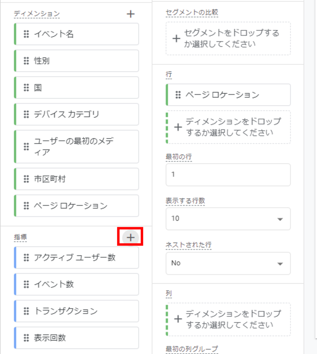Grab the drag handle of 性別 dimension

tap(26, 61)
